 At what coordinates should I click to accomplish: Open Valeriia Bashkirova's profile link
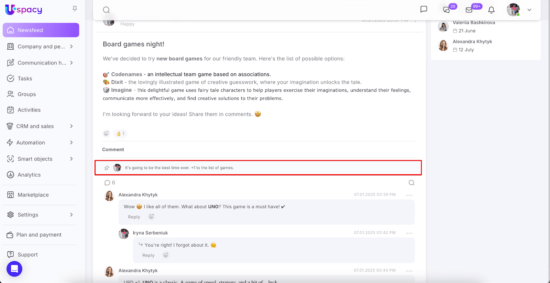point(474,23)
